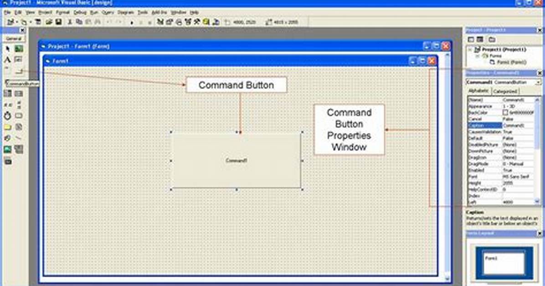Select the Caption property row
This screenshot has height=286, width=545.
tap(500, 125)
